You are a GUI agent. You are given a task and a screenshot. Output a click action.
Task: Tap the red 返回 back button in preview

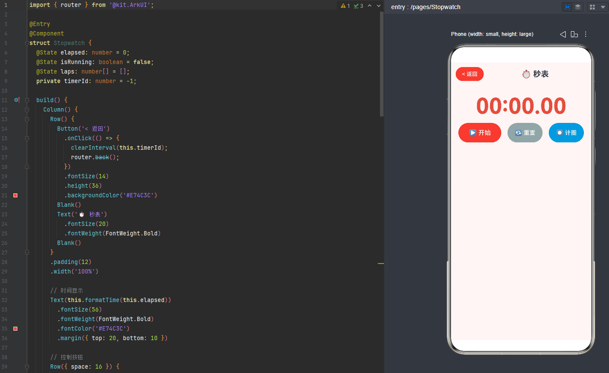pyautogui.click(x=470, y=74)
